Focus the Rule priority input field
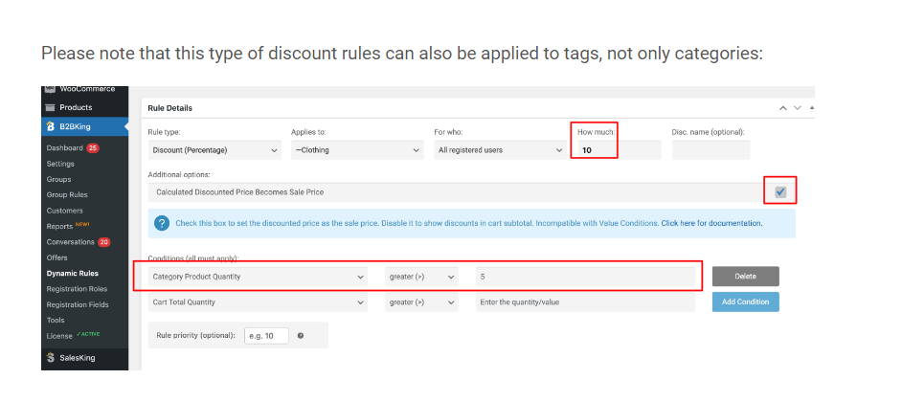This screenshot has height=402, width=902. [x=266, y=336]
